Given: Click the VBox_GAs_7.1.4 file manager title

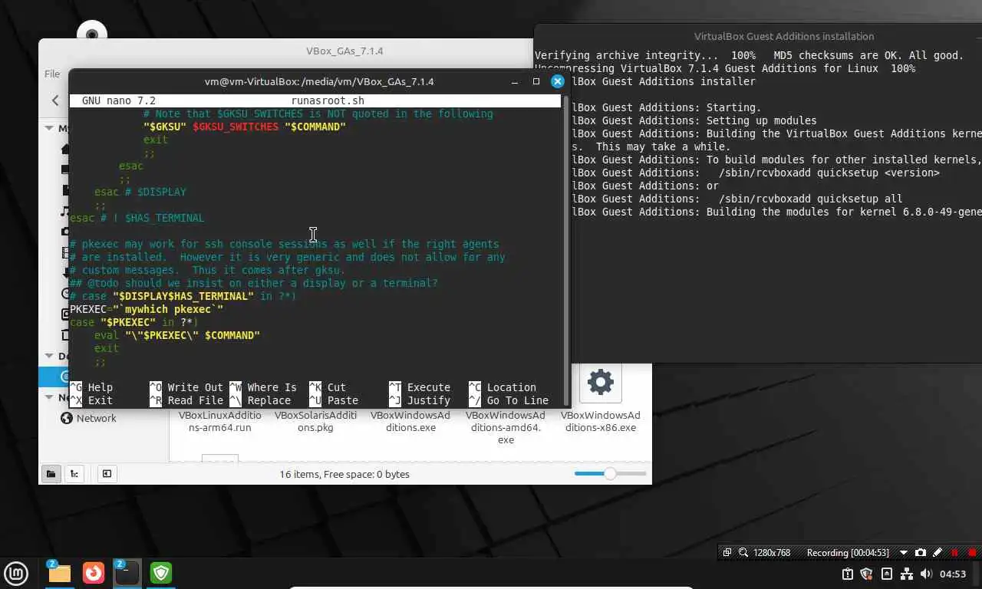Looking at the screenshot, I should (x=344, y=51).
